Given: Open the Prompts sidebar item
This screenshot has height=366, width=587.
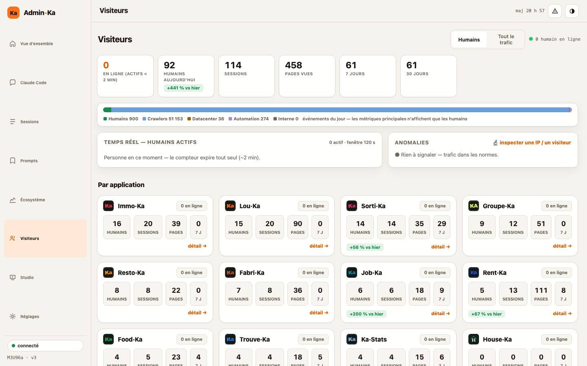Looking at the screenshot, I should tap(45, 161).
